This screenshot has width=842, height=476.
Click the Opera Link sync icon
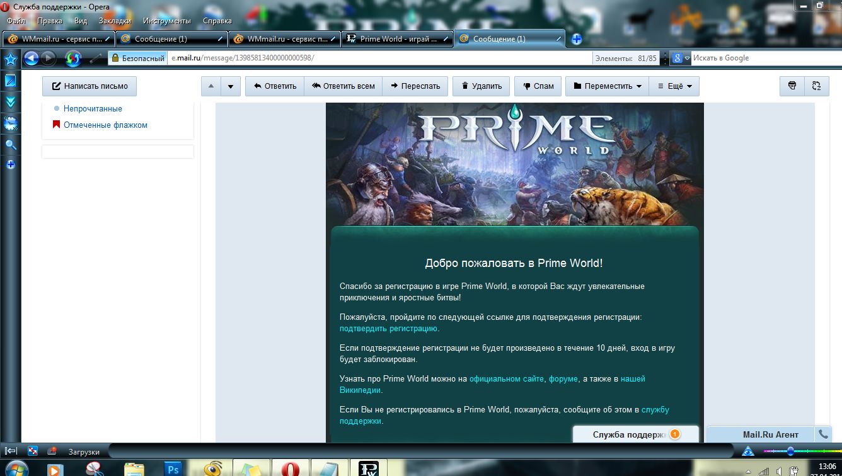point(33,451)
